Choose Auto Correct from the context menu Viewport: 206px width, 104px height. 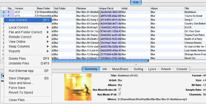[28, 20]
